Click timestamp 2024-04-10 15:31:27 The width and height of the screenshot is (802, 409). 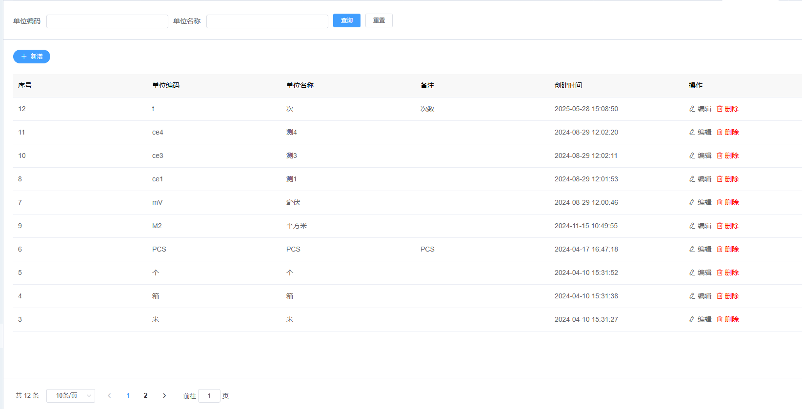(586, 319)
